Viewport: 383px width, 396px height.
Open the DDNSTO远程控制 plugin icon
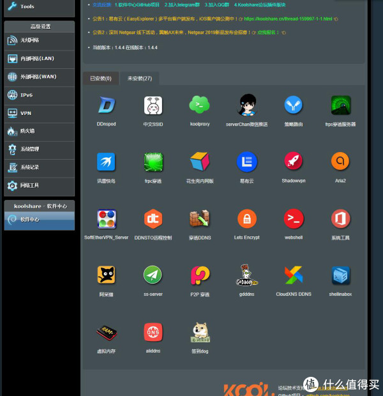pos(153,218)
